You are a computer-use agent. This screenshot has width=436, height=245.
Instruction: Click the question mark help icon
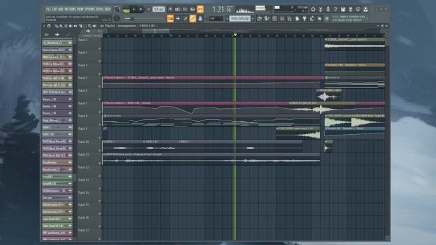336,9
